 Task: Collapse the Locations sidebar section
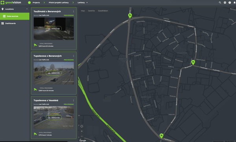tap(27, 9)
